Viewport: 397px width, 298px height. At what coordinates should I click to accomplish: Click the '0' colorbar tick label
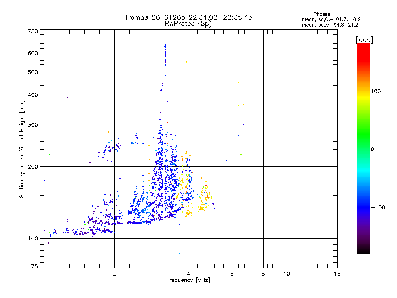[x=372, y=149]
